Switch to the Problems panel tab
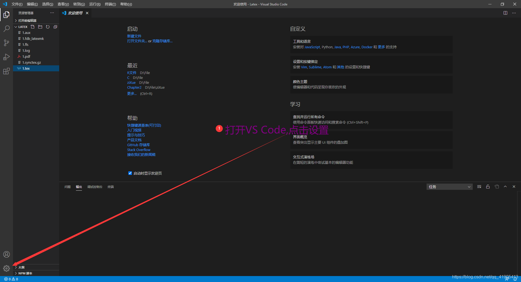 [x=68, y=187]
